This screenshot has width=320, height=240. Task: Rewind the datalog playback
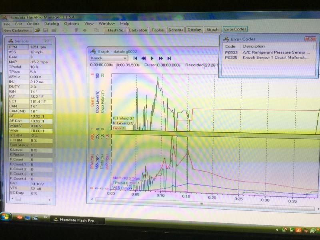144,58
